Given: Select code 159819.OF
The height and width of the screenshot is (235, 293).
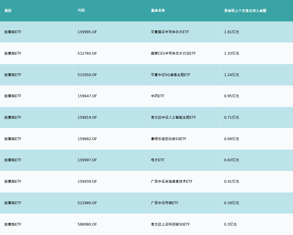Looking at the screenshot, I should [x=87, y=117].
